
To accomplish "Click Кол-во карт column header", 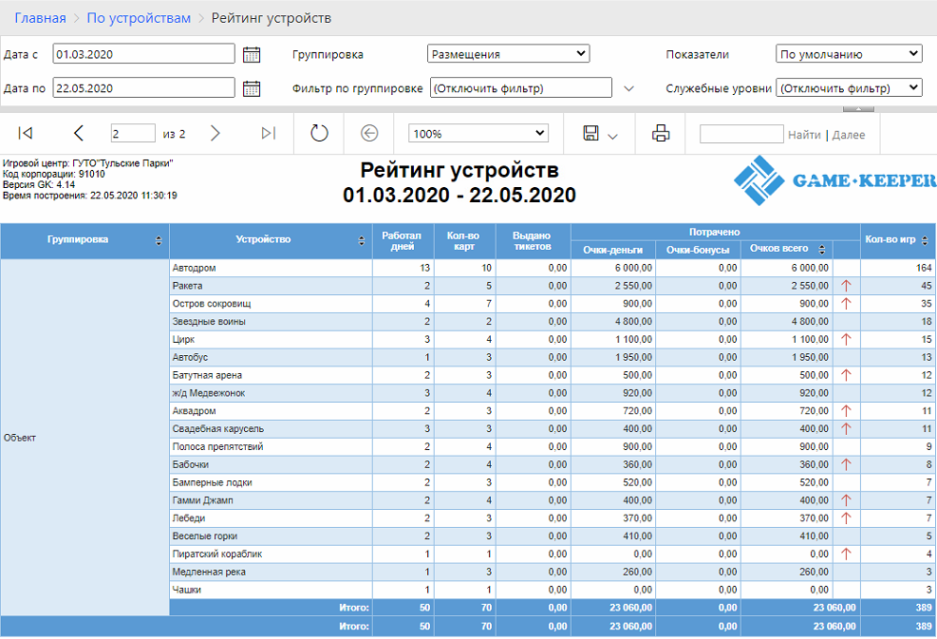I will coord(465,241).
